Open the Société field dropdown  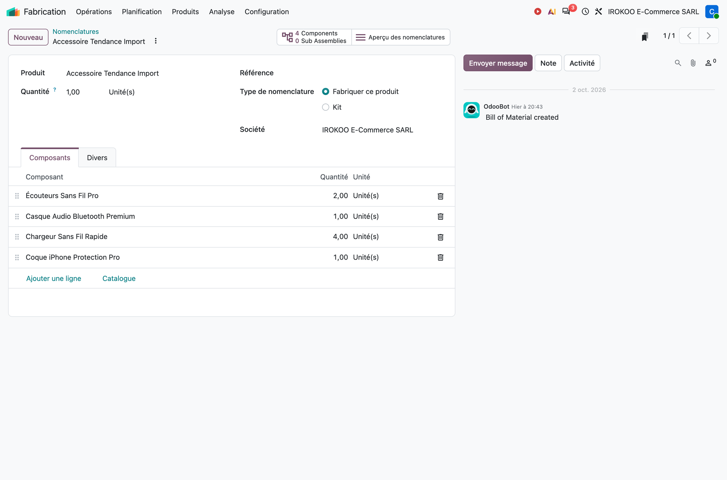(382, 130)
